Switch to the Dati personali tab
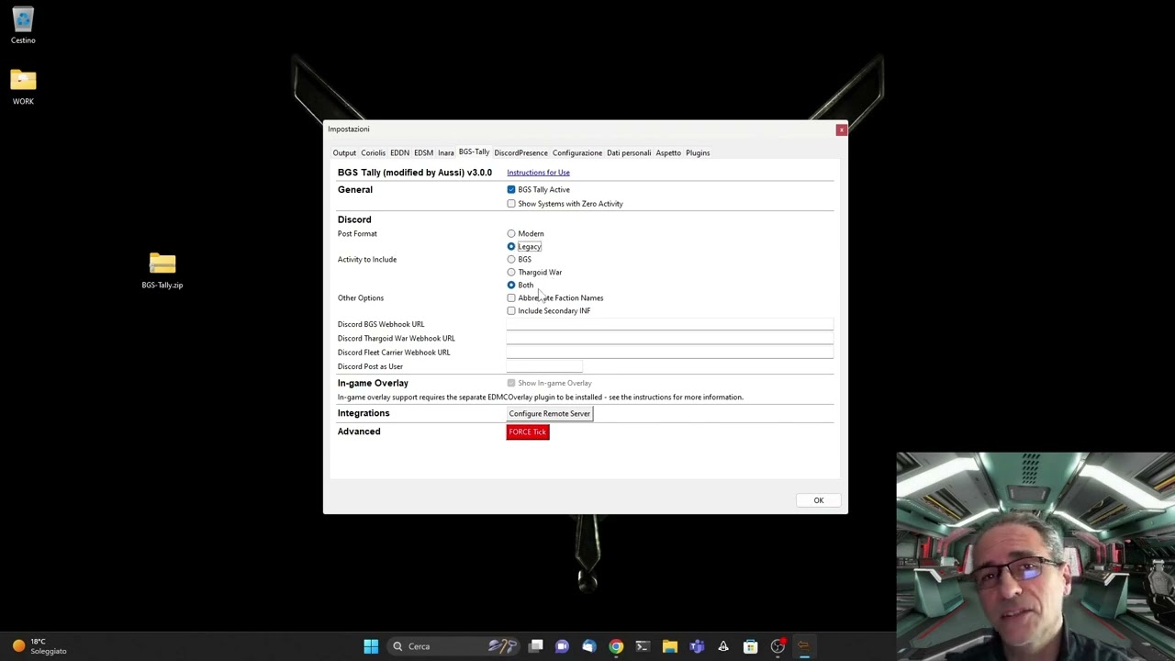 (x=629, y=153)
